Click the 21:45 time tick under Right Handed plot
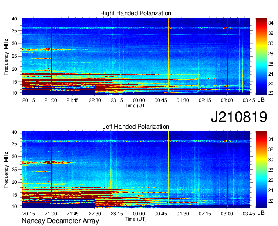Screen dimensions: 278x226 point(73,100)
